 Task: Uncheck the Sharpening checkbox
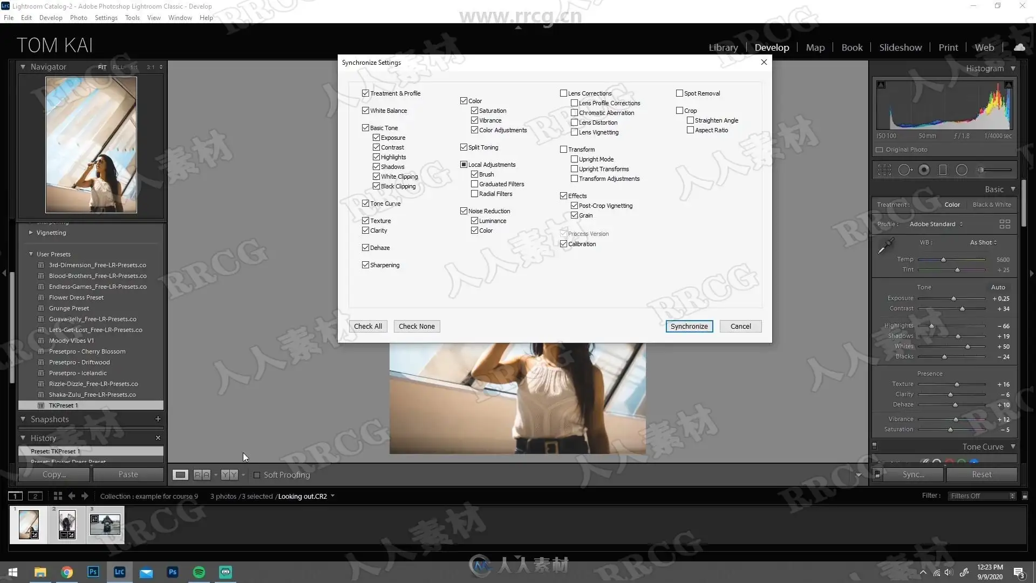[365, 265]
